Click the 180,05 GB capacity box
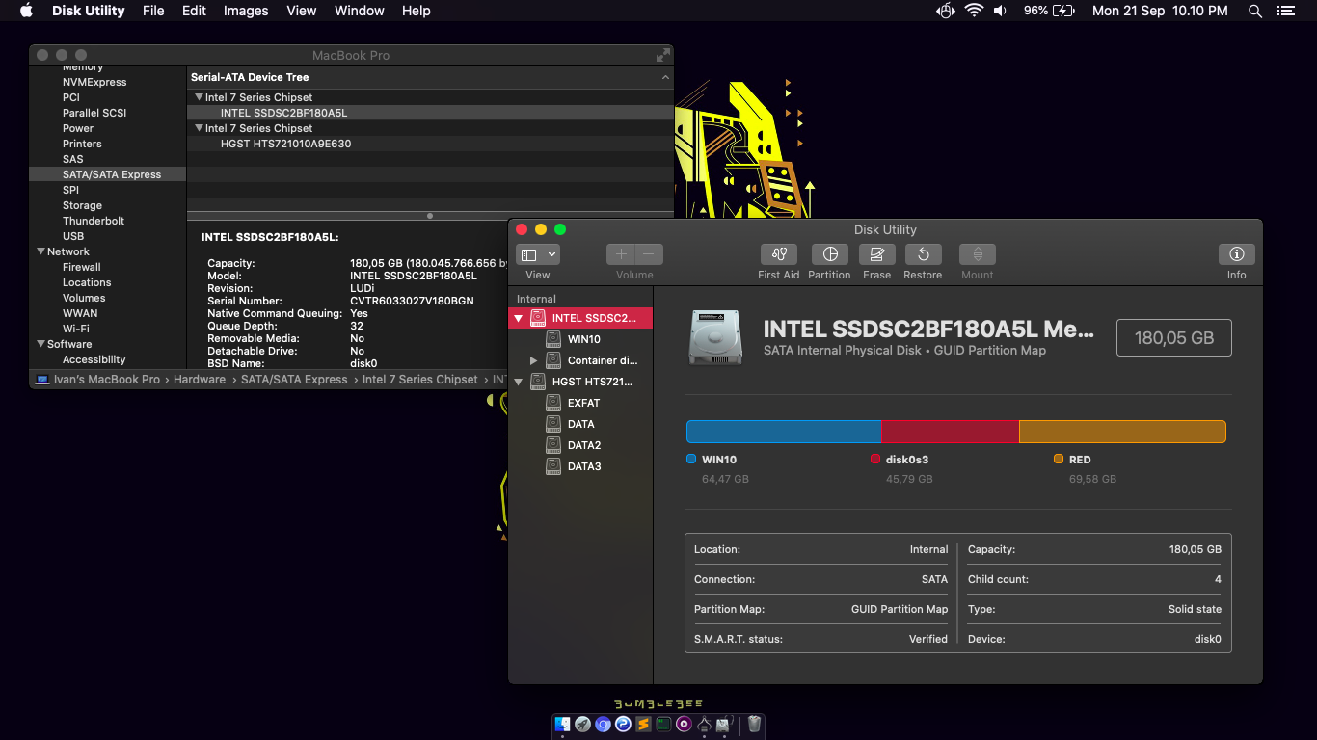The image size is (1317, 740). click(1173, 338)
